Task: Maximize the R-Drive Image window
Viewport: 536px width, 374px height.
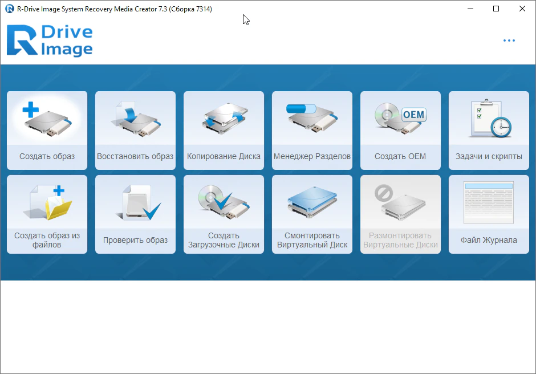Action: [x=496, y=9]
